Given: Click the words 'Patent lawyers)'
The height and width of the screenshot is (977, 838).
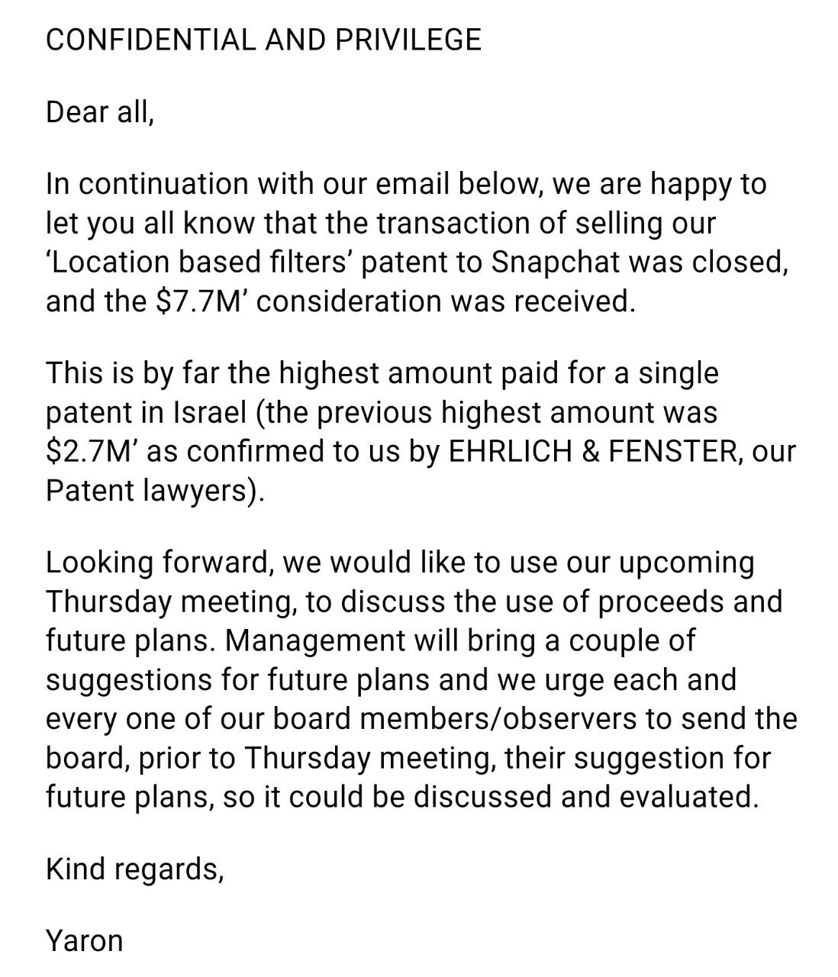Looking at the screenshot, I should 154,491.
